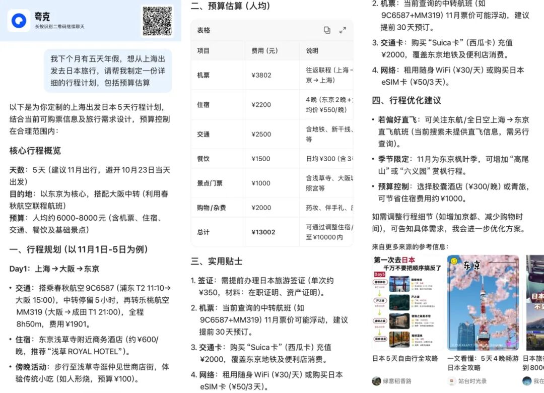544x393 pixels.
Task: Click the 绿意稻香路 author avatar
Action: 376,381
